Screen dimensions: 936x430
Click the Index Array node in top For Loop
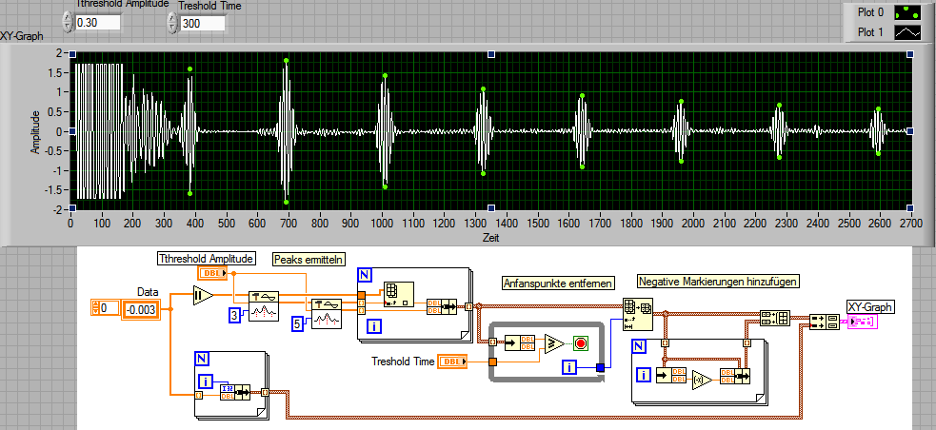click(399, 294)
